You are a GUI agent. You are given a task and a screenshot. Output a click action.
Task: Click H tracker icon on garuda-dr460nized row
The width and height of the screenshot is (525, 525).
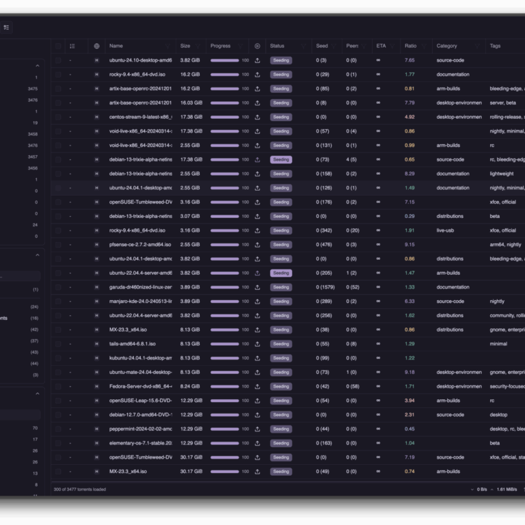[96, 287]
